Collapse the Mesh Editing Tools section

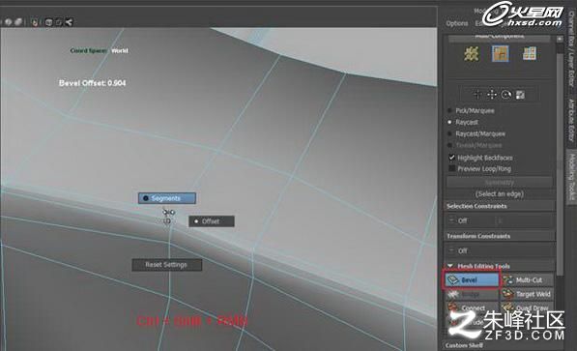pyautogui.click(x=449, y=266)
